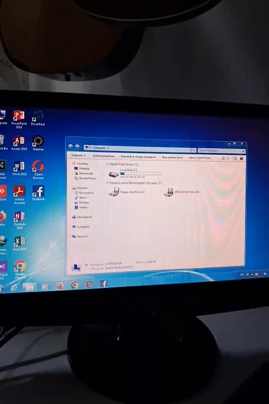This screenshot has width=269, height=404.
Task: Open Firefox from the taskbar
Action: [60, 286]
